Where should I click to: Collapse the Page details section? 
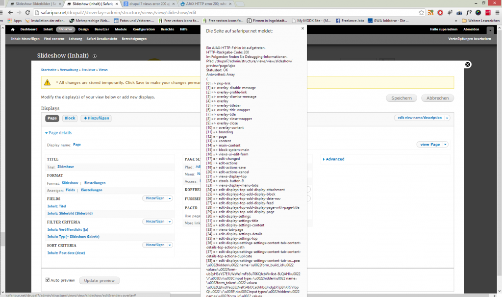point(58,133)
